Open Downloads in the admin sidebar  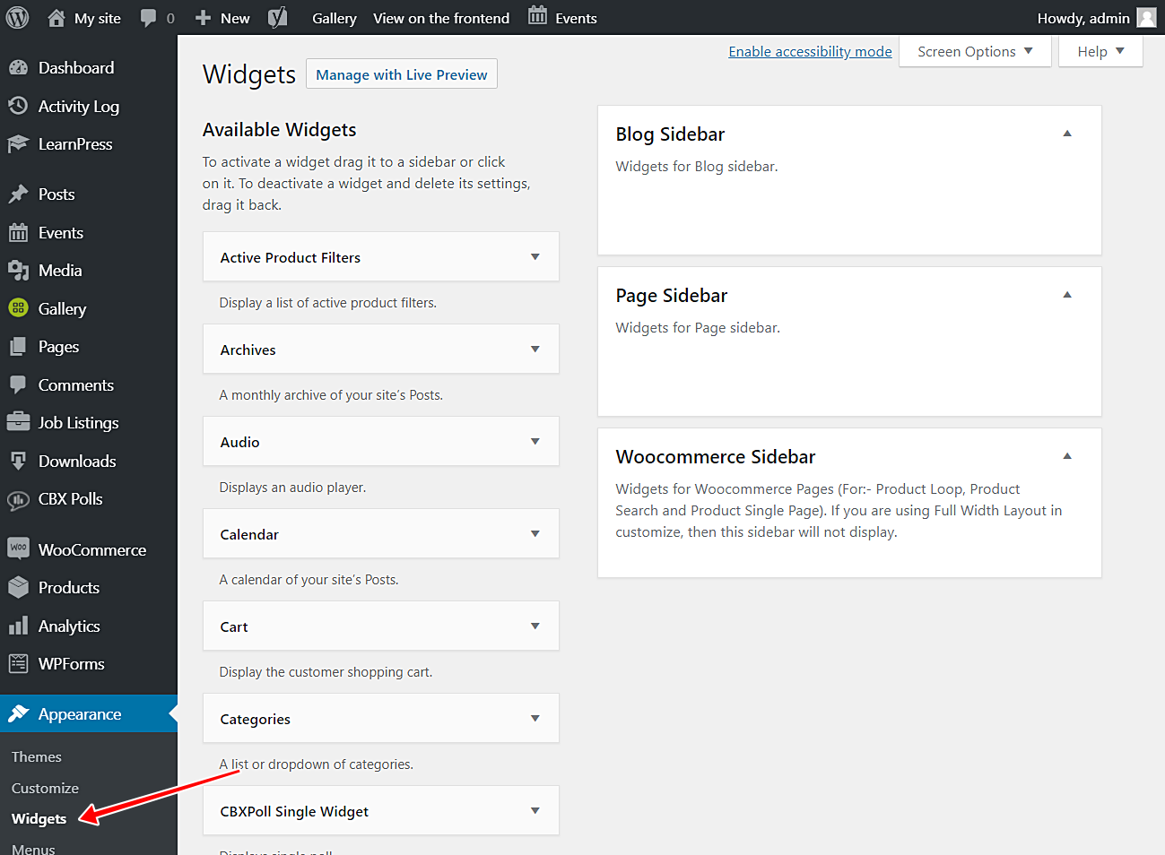pos(75,461)
